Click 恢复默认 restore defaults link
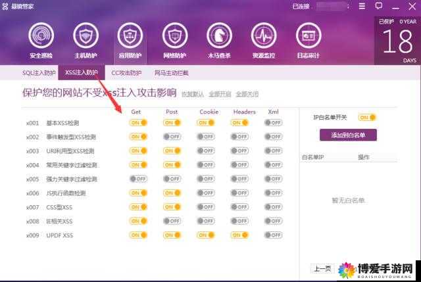The height and width of the screenshot is (282, 421). (193, 94)
